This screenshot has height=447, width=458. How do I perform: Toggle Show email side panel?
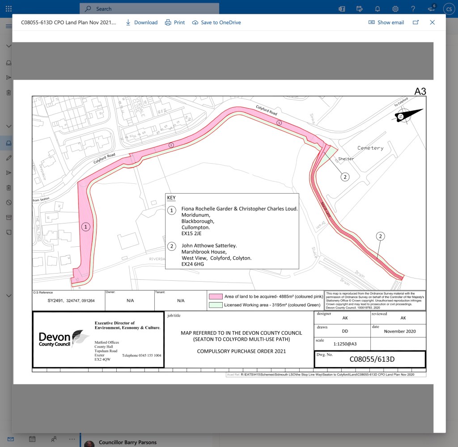click(x=386, y=22)
